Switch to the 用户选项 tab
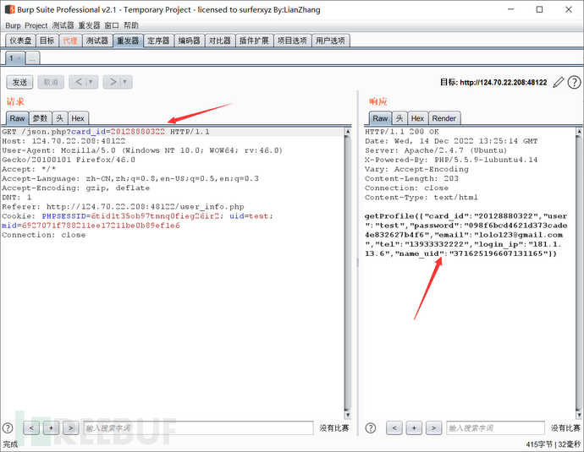 (x=330, y=41)
